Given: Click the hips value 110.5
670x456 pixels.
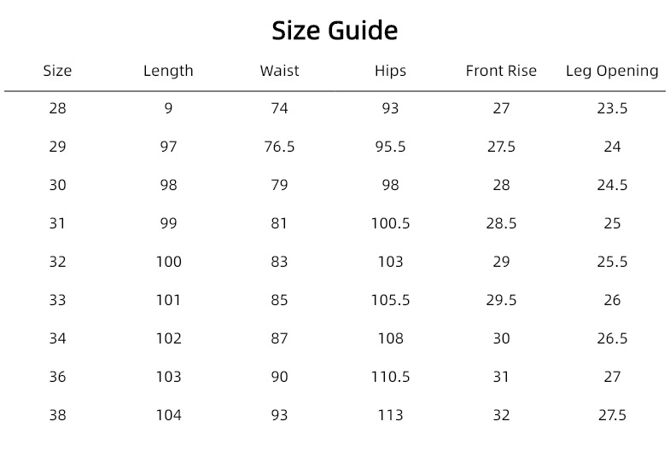Looking at the screenshot, I should 390,377.
